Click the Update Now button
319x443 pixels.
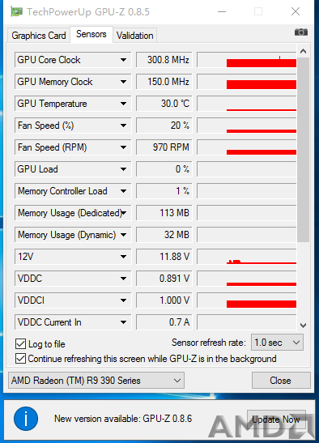(276, 420)
